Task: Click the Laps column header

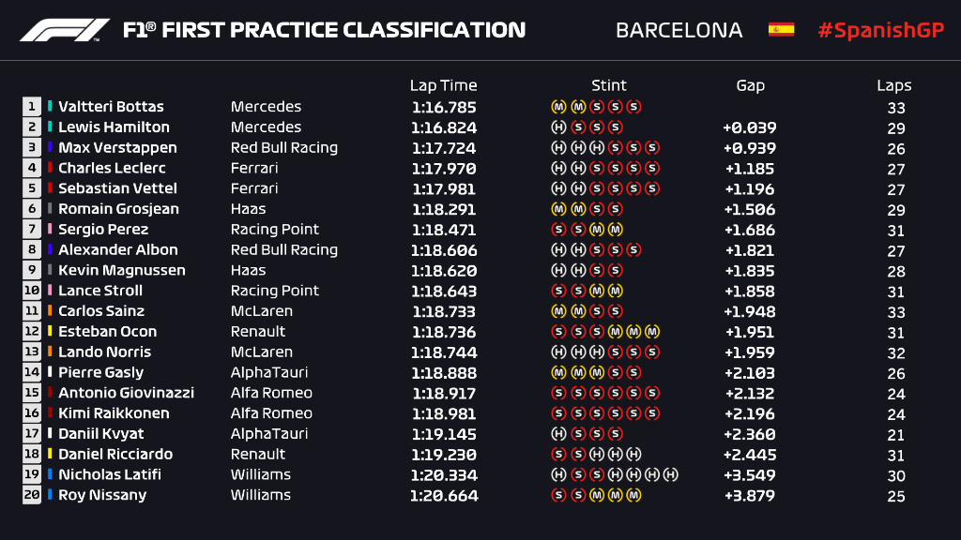Action: pyautogui.click(x=894, y=85)
